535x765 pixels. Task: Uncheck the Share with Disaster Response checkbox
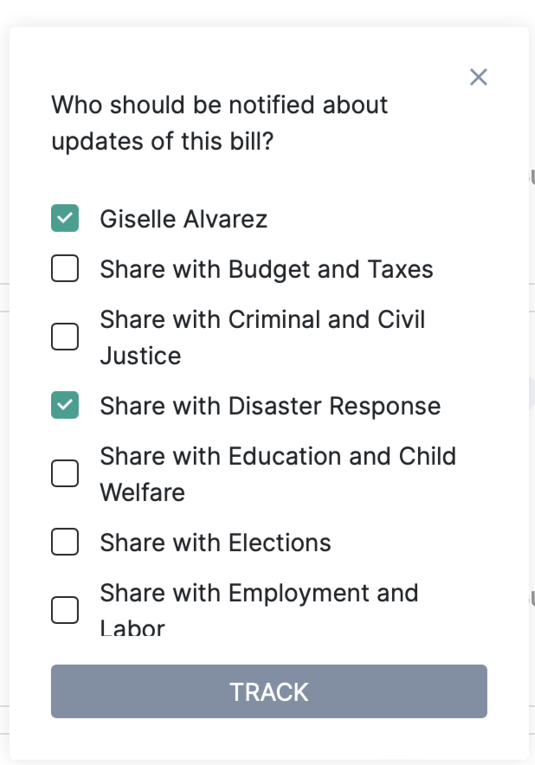click(65, 406)
